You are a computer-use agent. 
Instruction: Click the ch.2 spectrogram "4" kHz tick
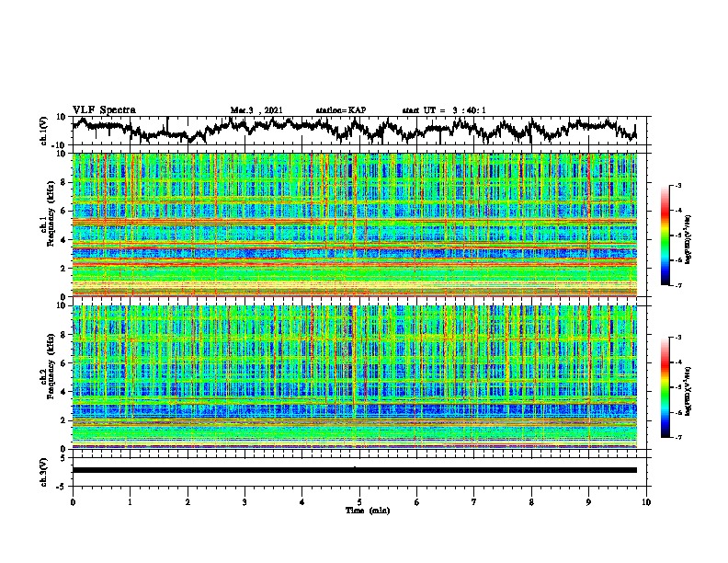pos(64,392)
